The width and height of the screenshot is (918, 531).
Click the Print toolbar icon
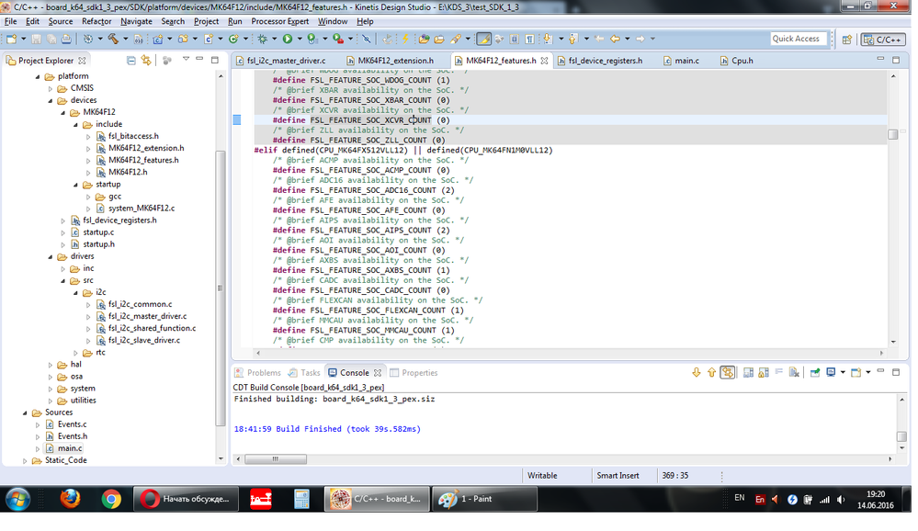pyautogui.click(x=66, y=39)
